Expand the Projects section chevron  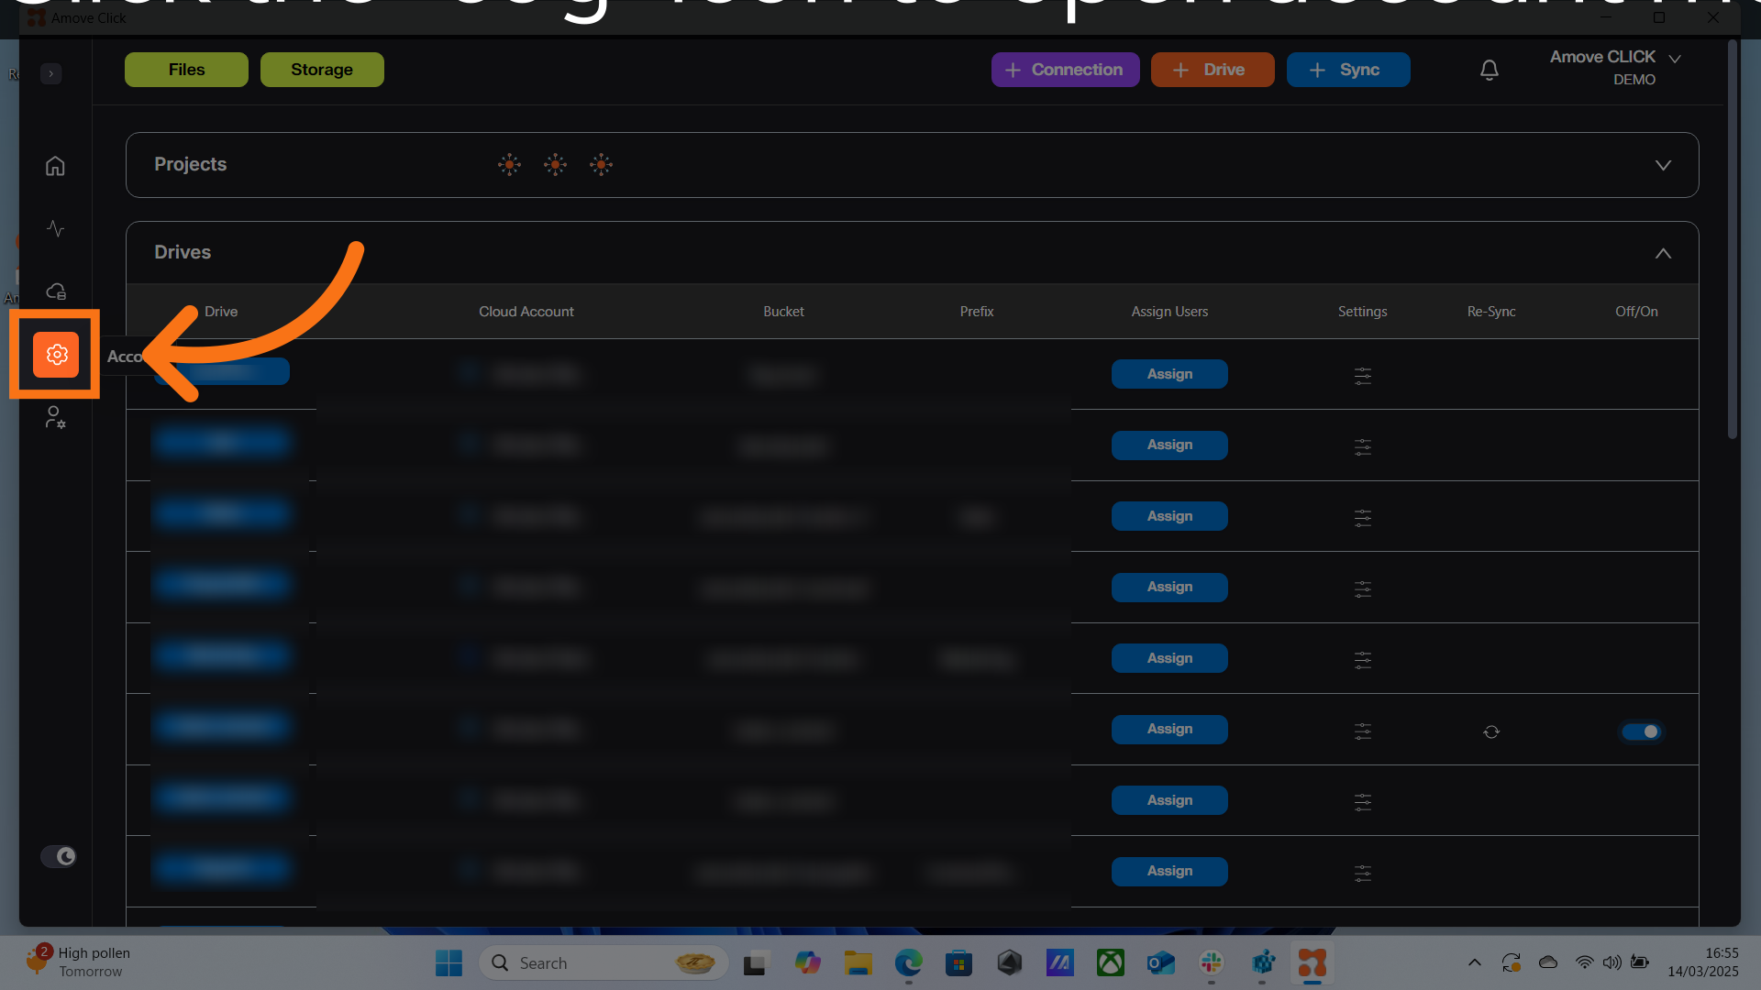pyautogui.click(x=1663, y=165)
